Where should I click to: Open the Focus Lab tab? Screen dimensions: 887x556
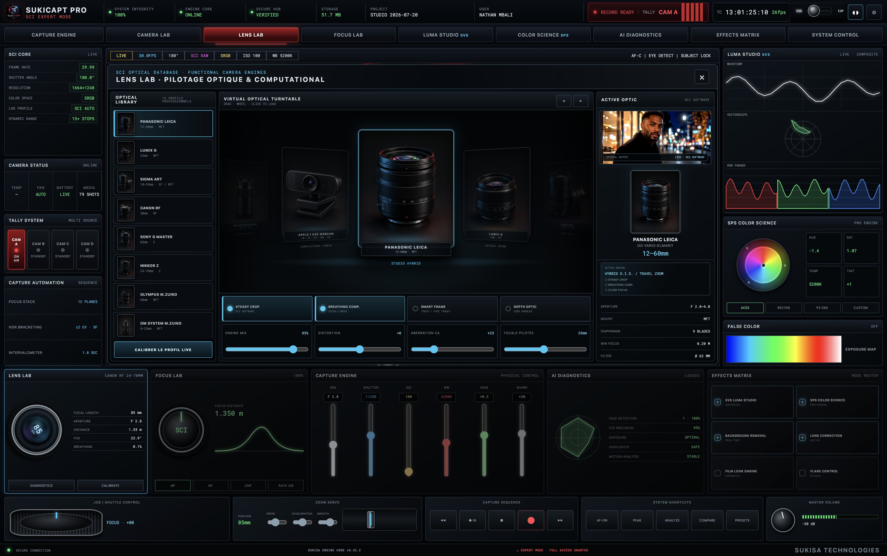(348, 35)
